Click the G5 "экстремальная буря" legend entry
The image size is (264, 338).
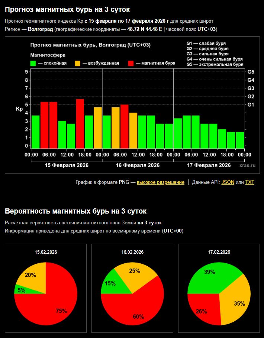coord(215,64)
